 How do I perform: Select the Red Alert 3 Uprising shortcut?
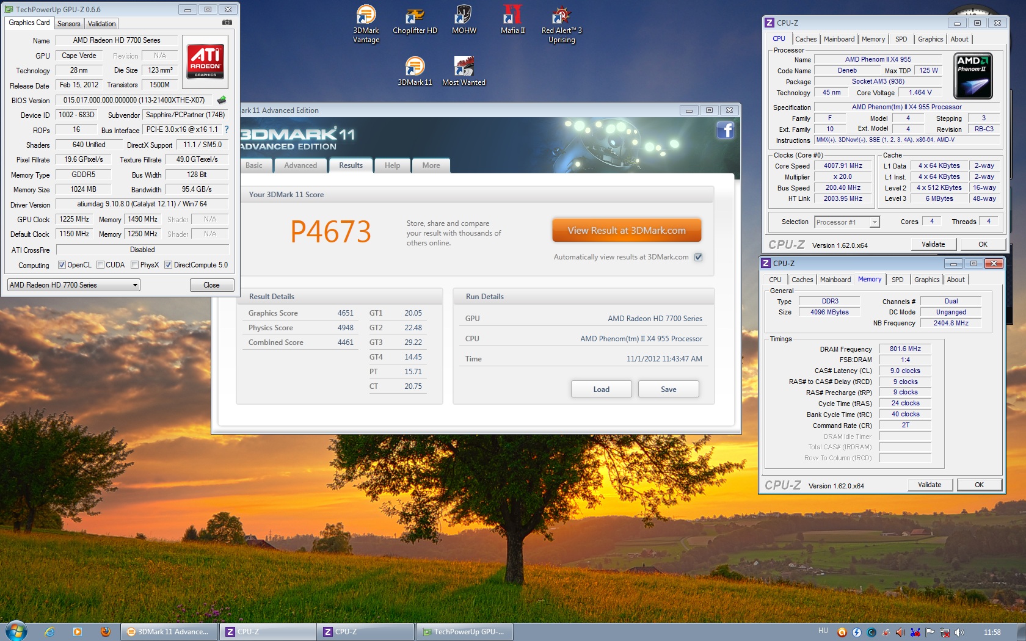561,24
